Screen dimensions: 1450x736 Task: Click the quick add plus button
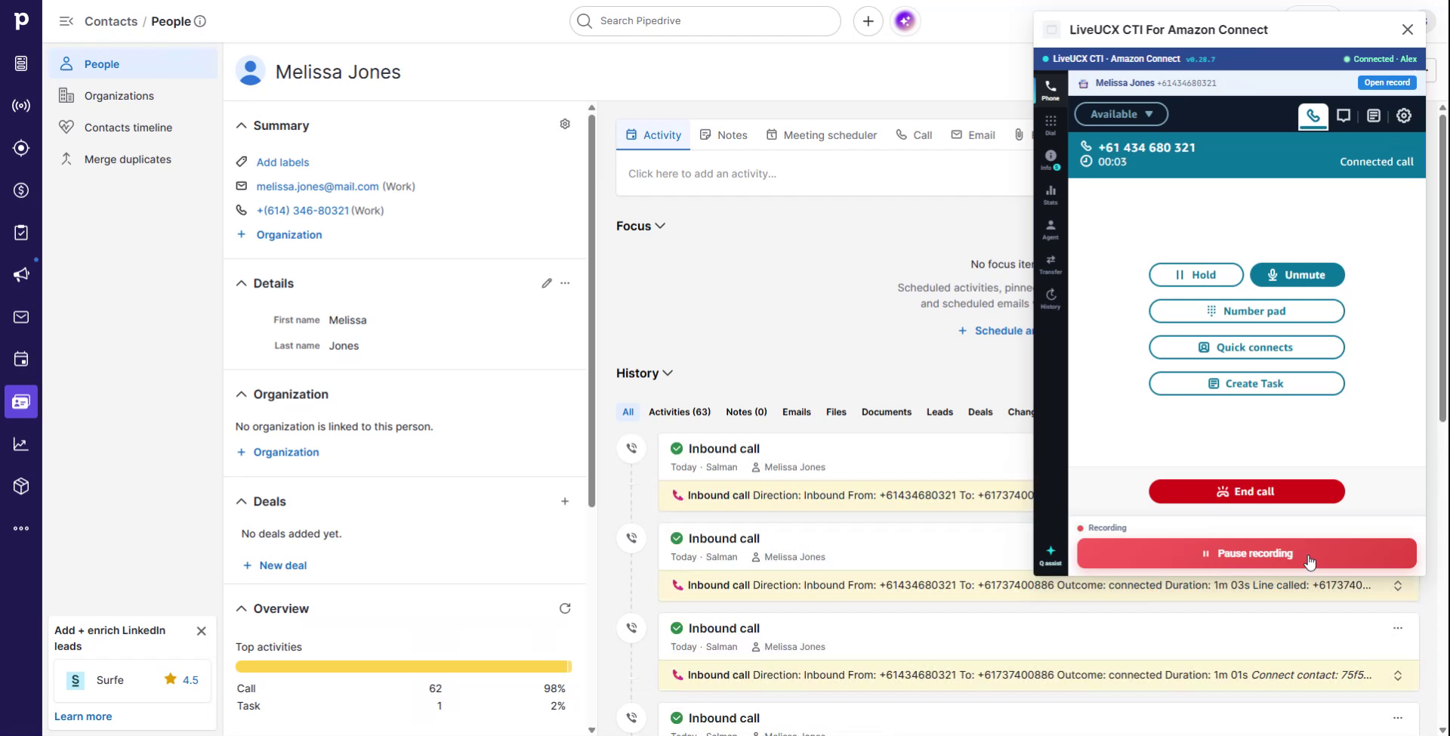point(868,21)
